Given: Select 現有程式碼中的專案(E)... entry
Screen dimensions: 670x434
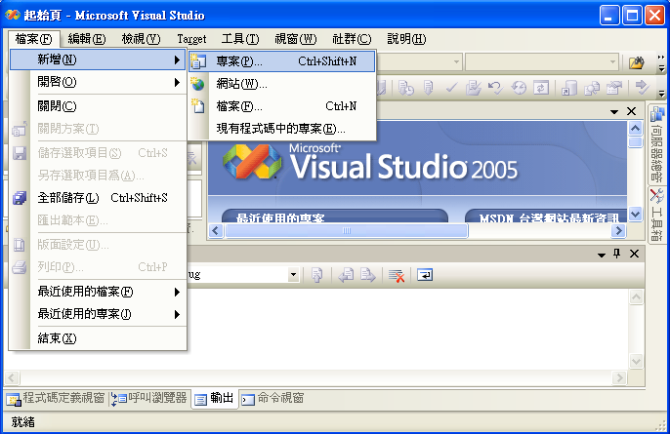Looking at the screenshot, I should tap(282, 129).
